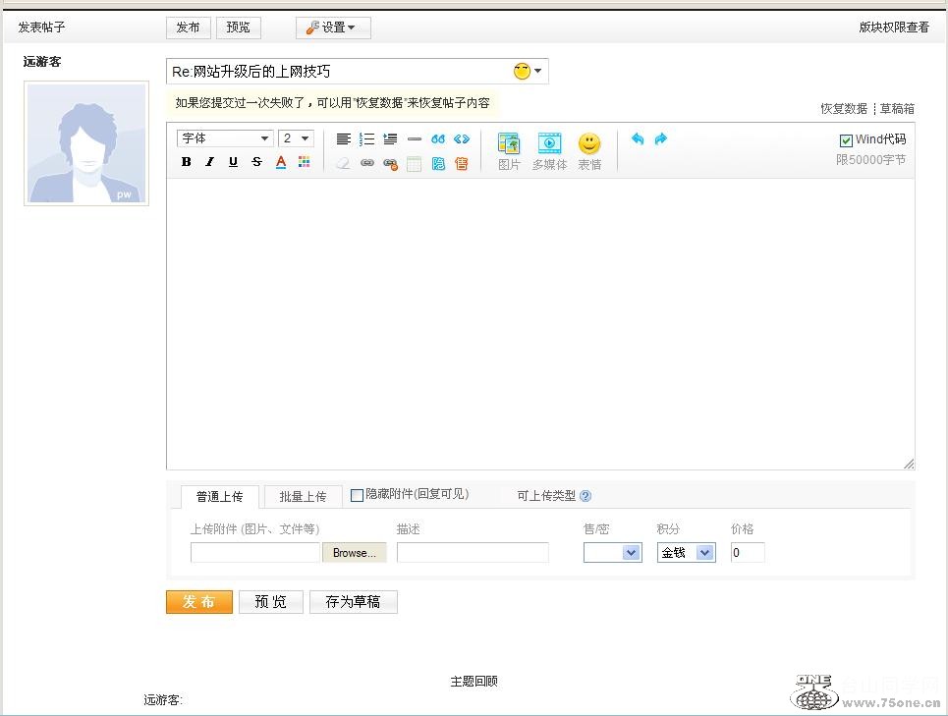Select the 普通上传 tab

point(219,497)
